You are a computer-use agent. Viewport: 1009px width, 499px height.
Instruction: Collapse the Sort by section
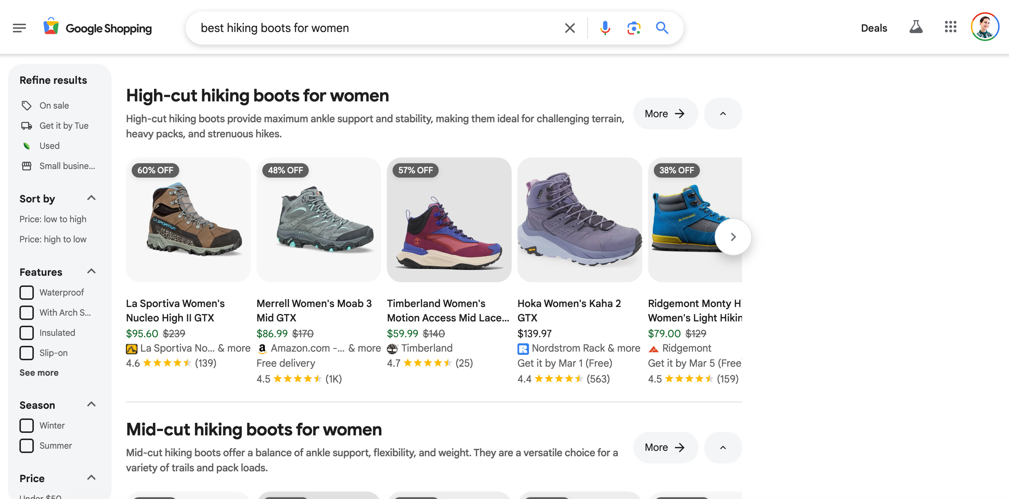point(91,198)
